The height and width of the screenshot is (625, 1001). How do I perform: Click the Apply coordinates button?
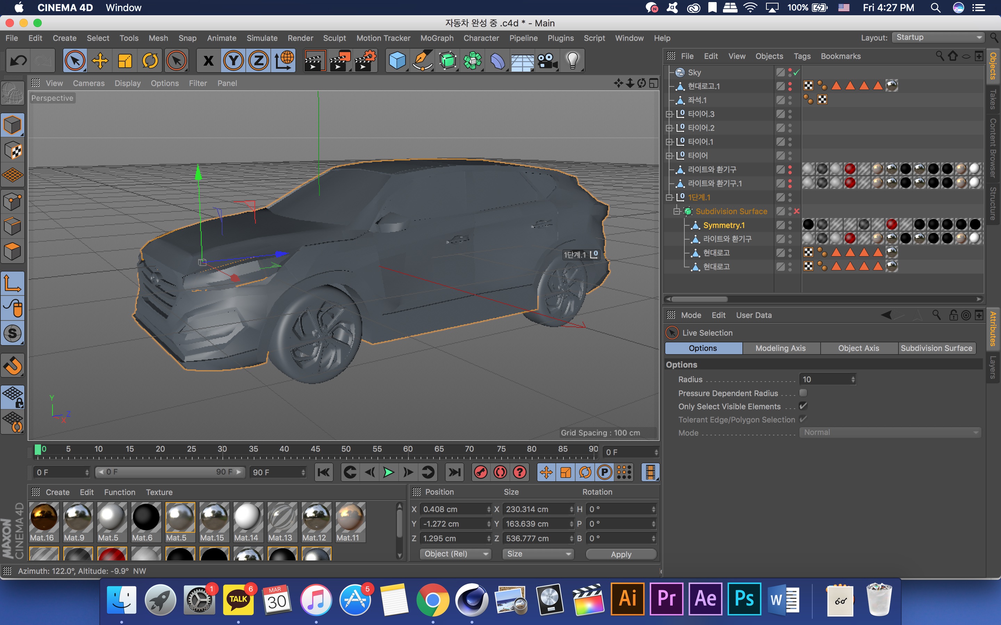point(621,554)
